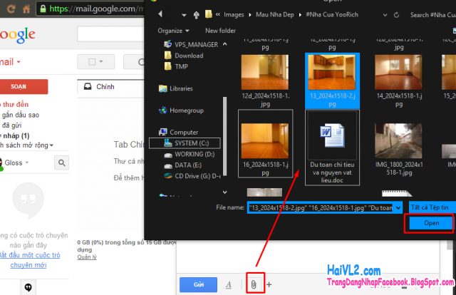Click the Quản lý storage link

(x=87, y=257)
